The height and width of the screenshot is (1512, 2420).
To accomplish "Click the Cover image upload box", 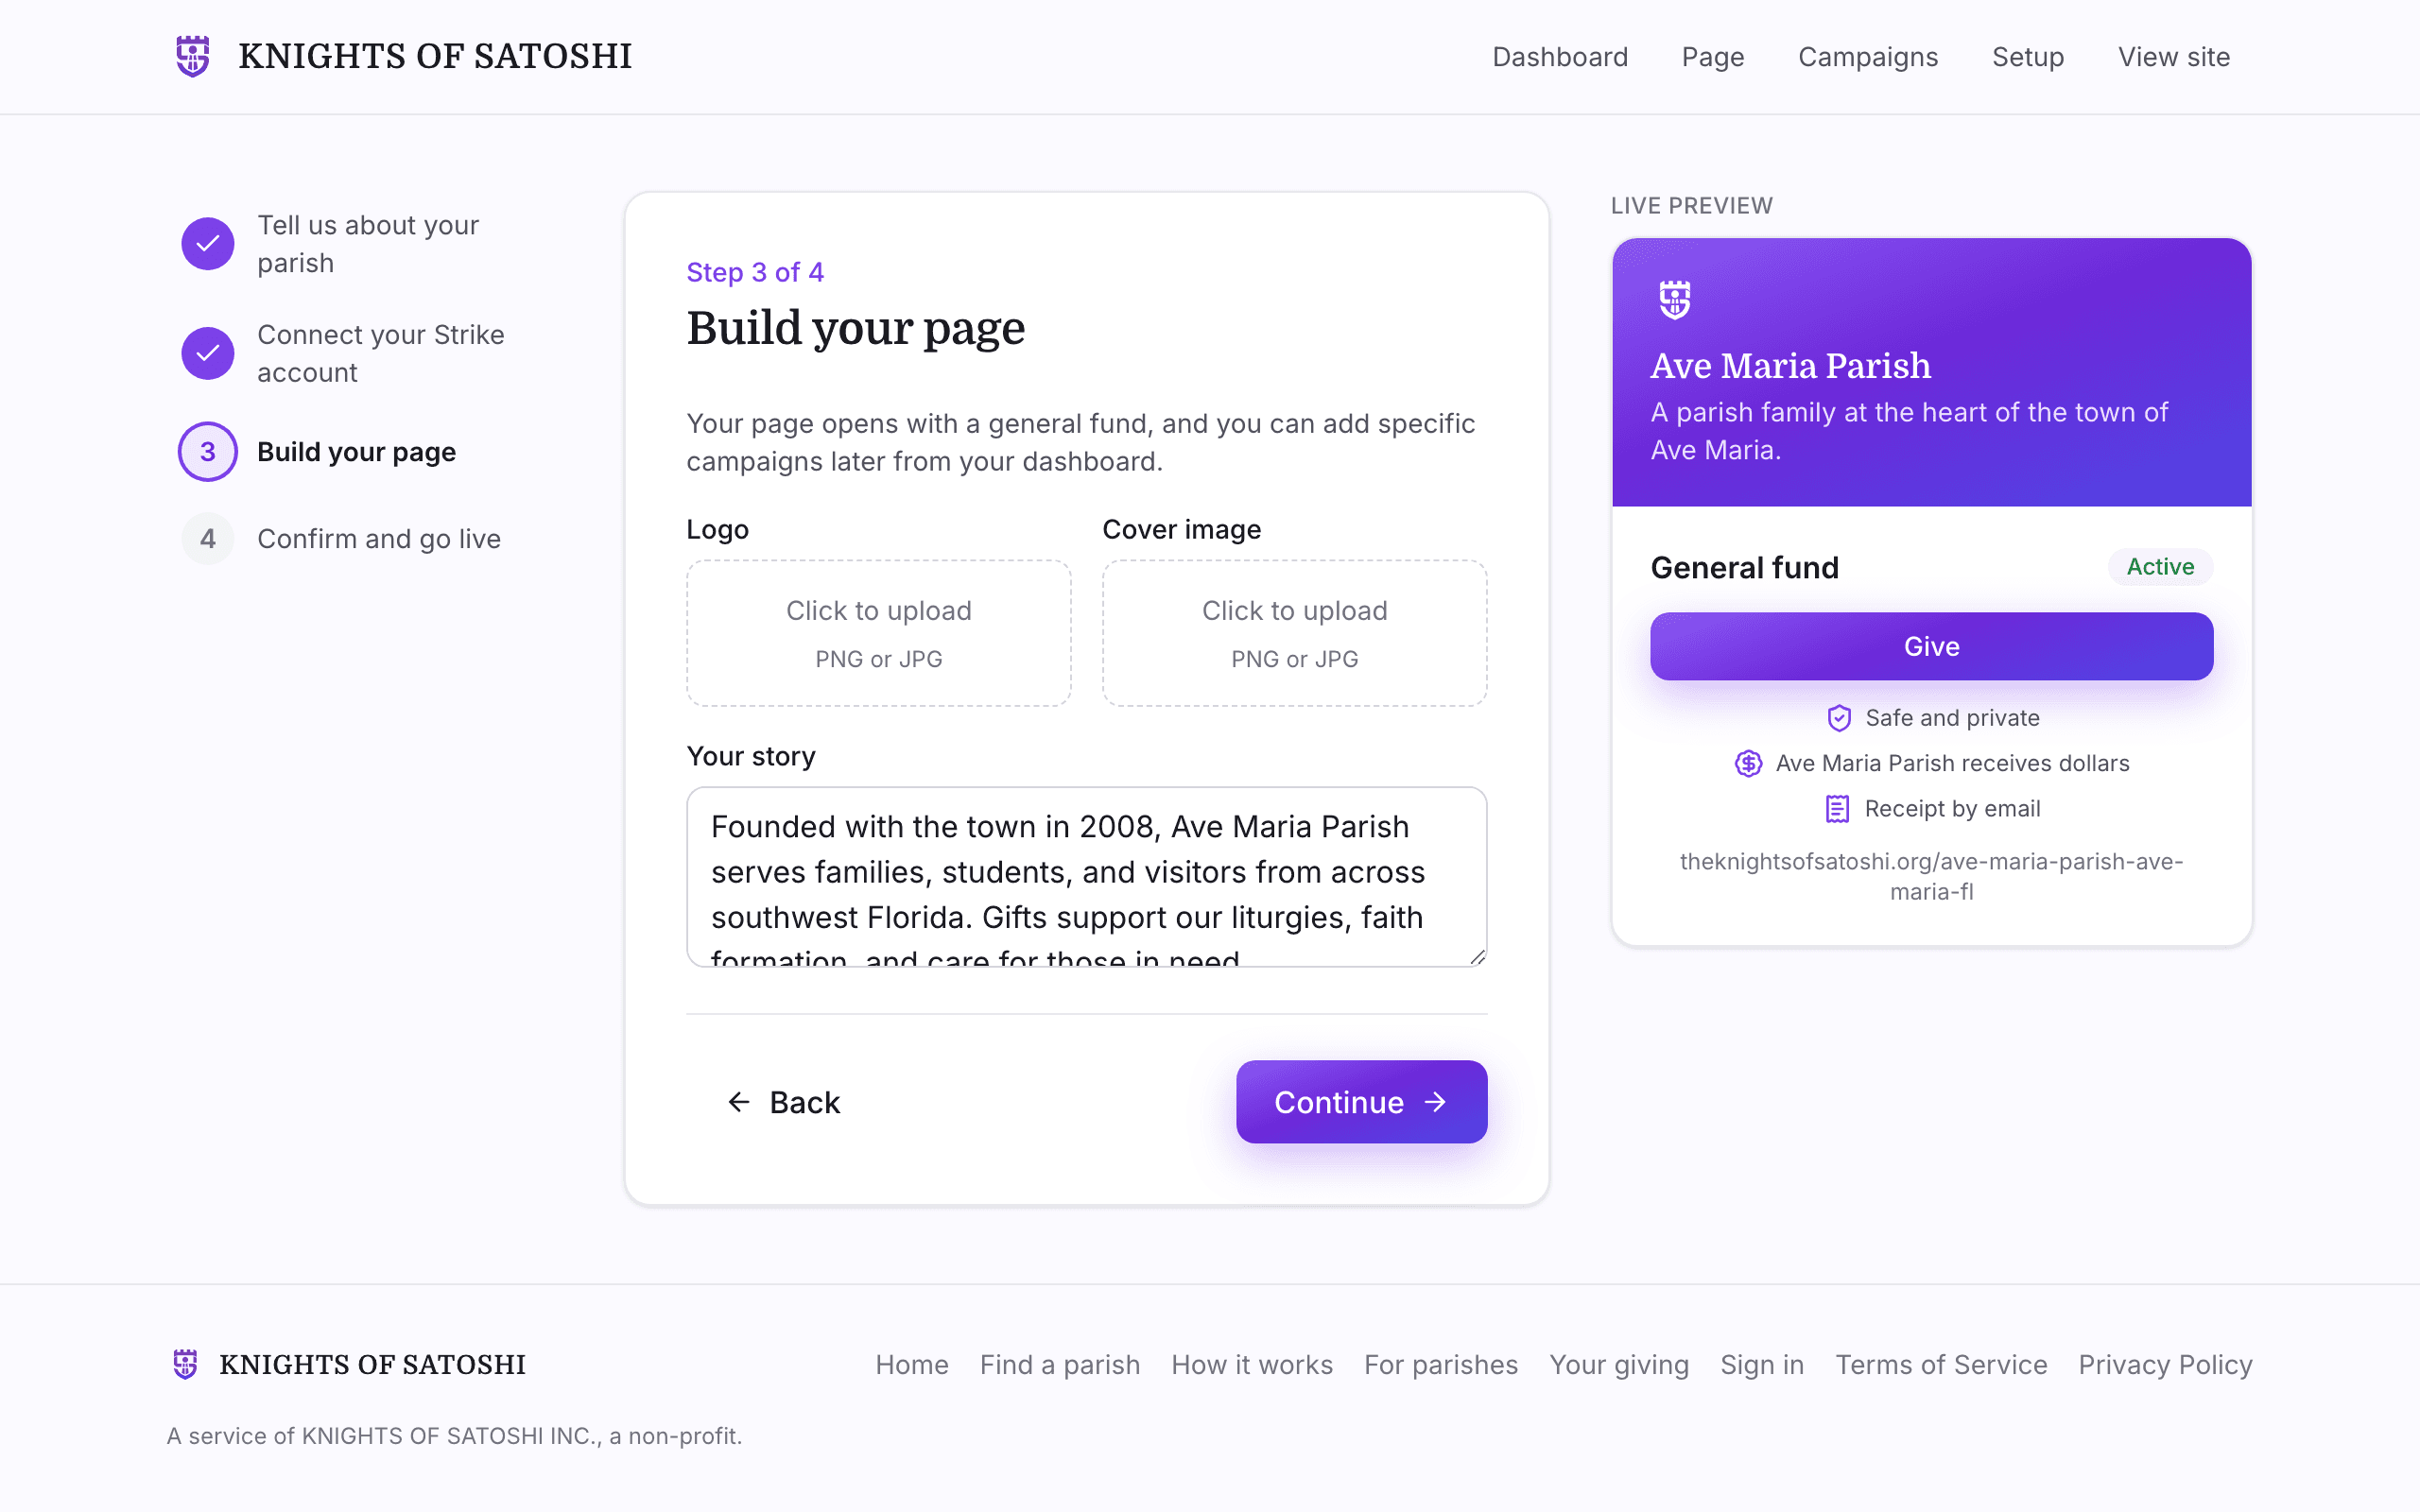I will pyautogui.click(x=1294, y=633).
